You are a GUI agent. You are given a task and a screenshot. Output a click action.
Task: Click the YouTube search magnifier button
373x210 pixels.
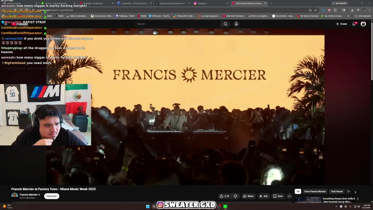[x=225, y=24]
